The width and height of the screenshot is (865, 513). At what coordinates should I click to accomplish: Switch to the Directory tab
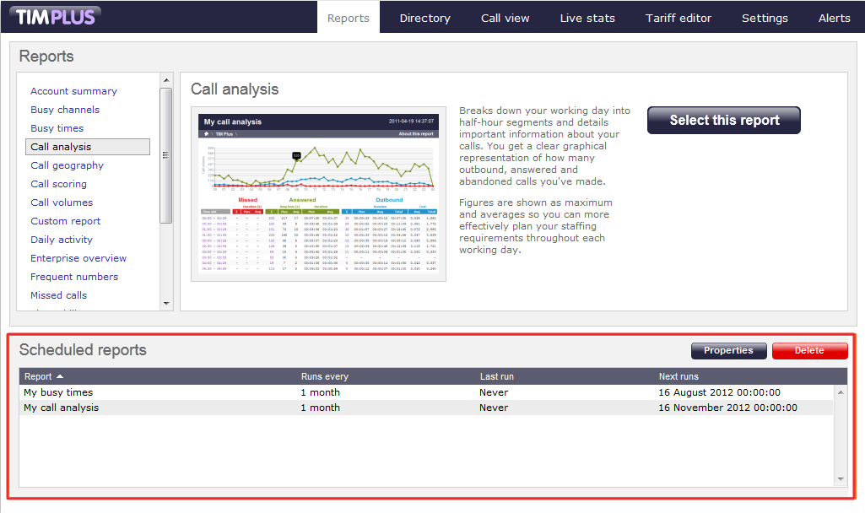point(424,18)
